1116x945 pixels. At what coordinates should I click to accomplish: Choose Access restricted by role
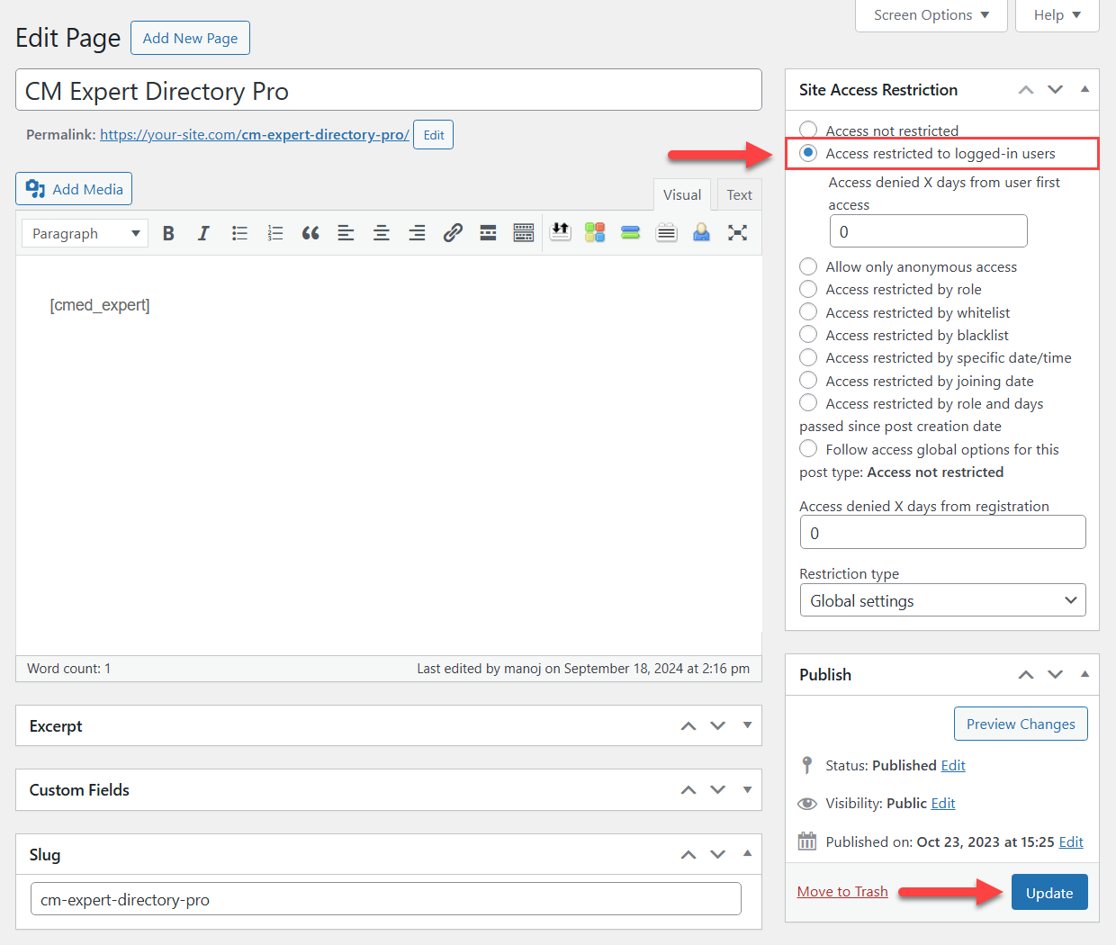(808, 289)
